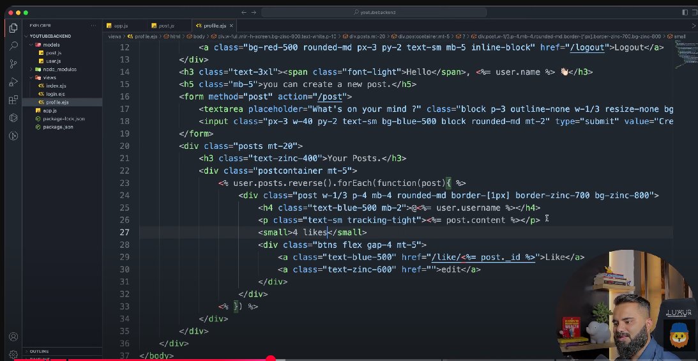This screenshot has width=698, height=361.
Task: Click 'user.username' on line 25
Action: (x=468, y=208)
